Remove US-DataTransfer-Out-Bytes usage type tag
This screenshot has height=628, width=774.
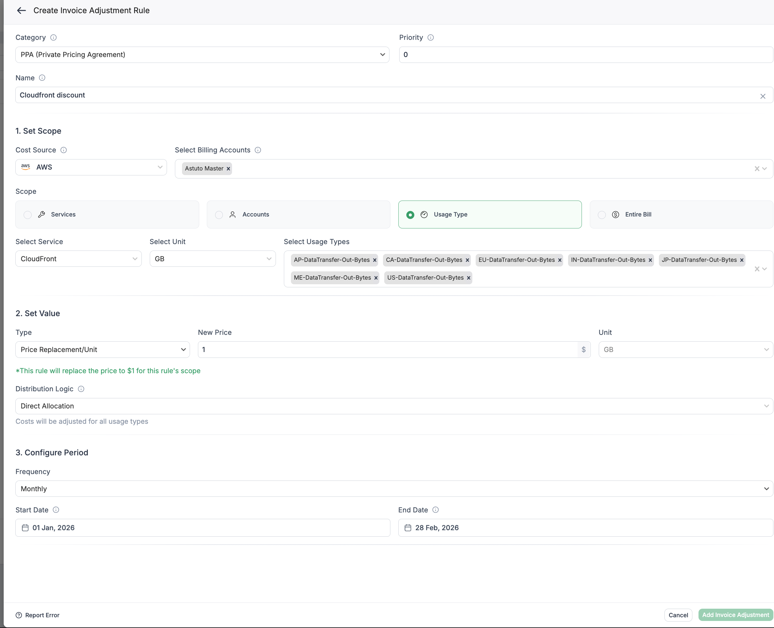(x=468, y=278)
